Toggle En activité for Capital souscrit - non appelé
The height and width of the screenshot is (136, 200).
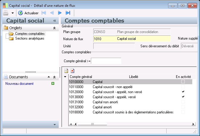[183, 87]
